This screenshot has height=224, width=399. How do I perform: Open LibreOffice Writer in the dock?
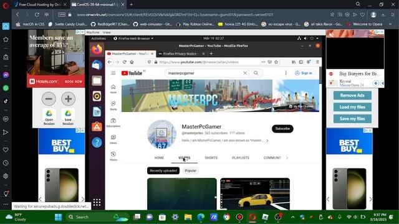97,111
